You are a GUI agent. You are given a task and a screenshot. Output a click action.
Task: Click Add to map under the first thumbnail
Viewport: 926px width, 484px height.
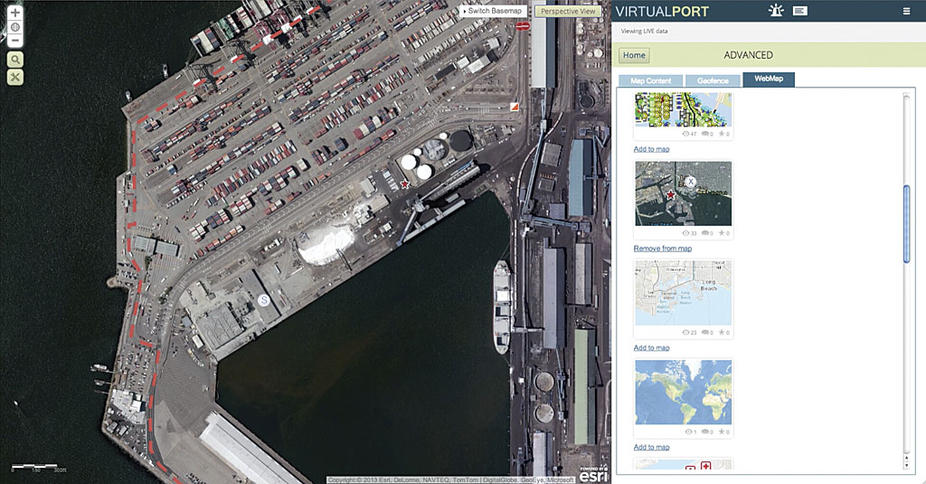coord(651,149)
